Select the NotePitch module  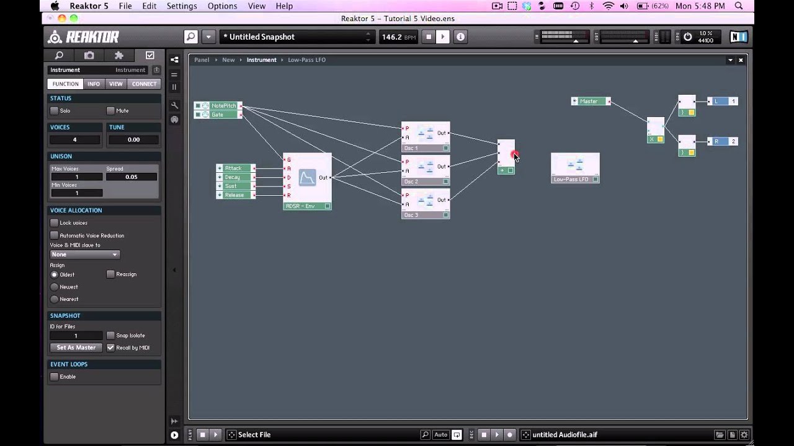coord(218,105)
